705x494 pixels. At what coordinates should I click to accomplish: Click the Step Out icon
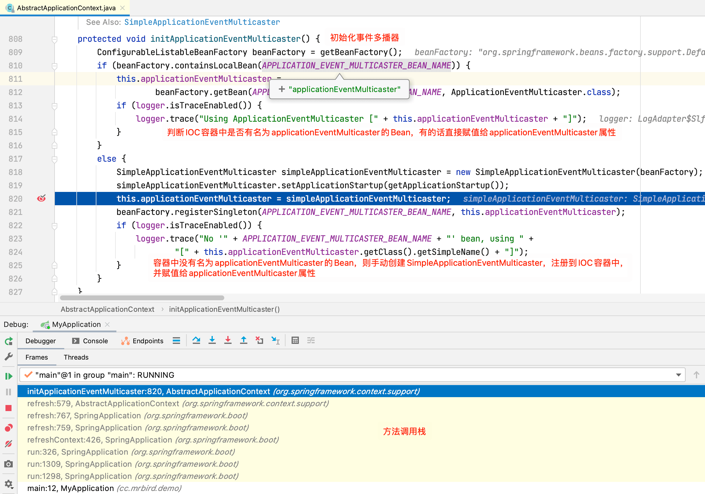(x=243, y=340)
